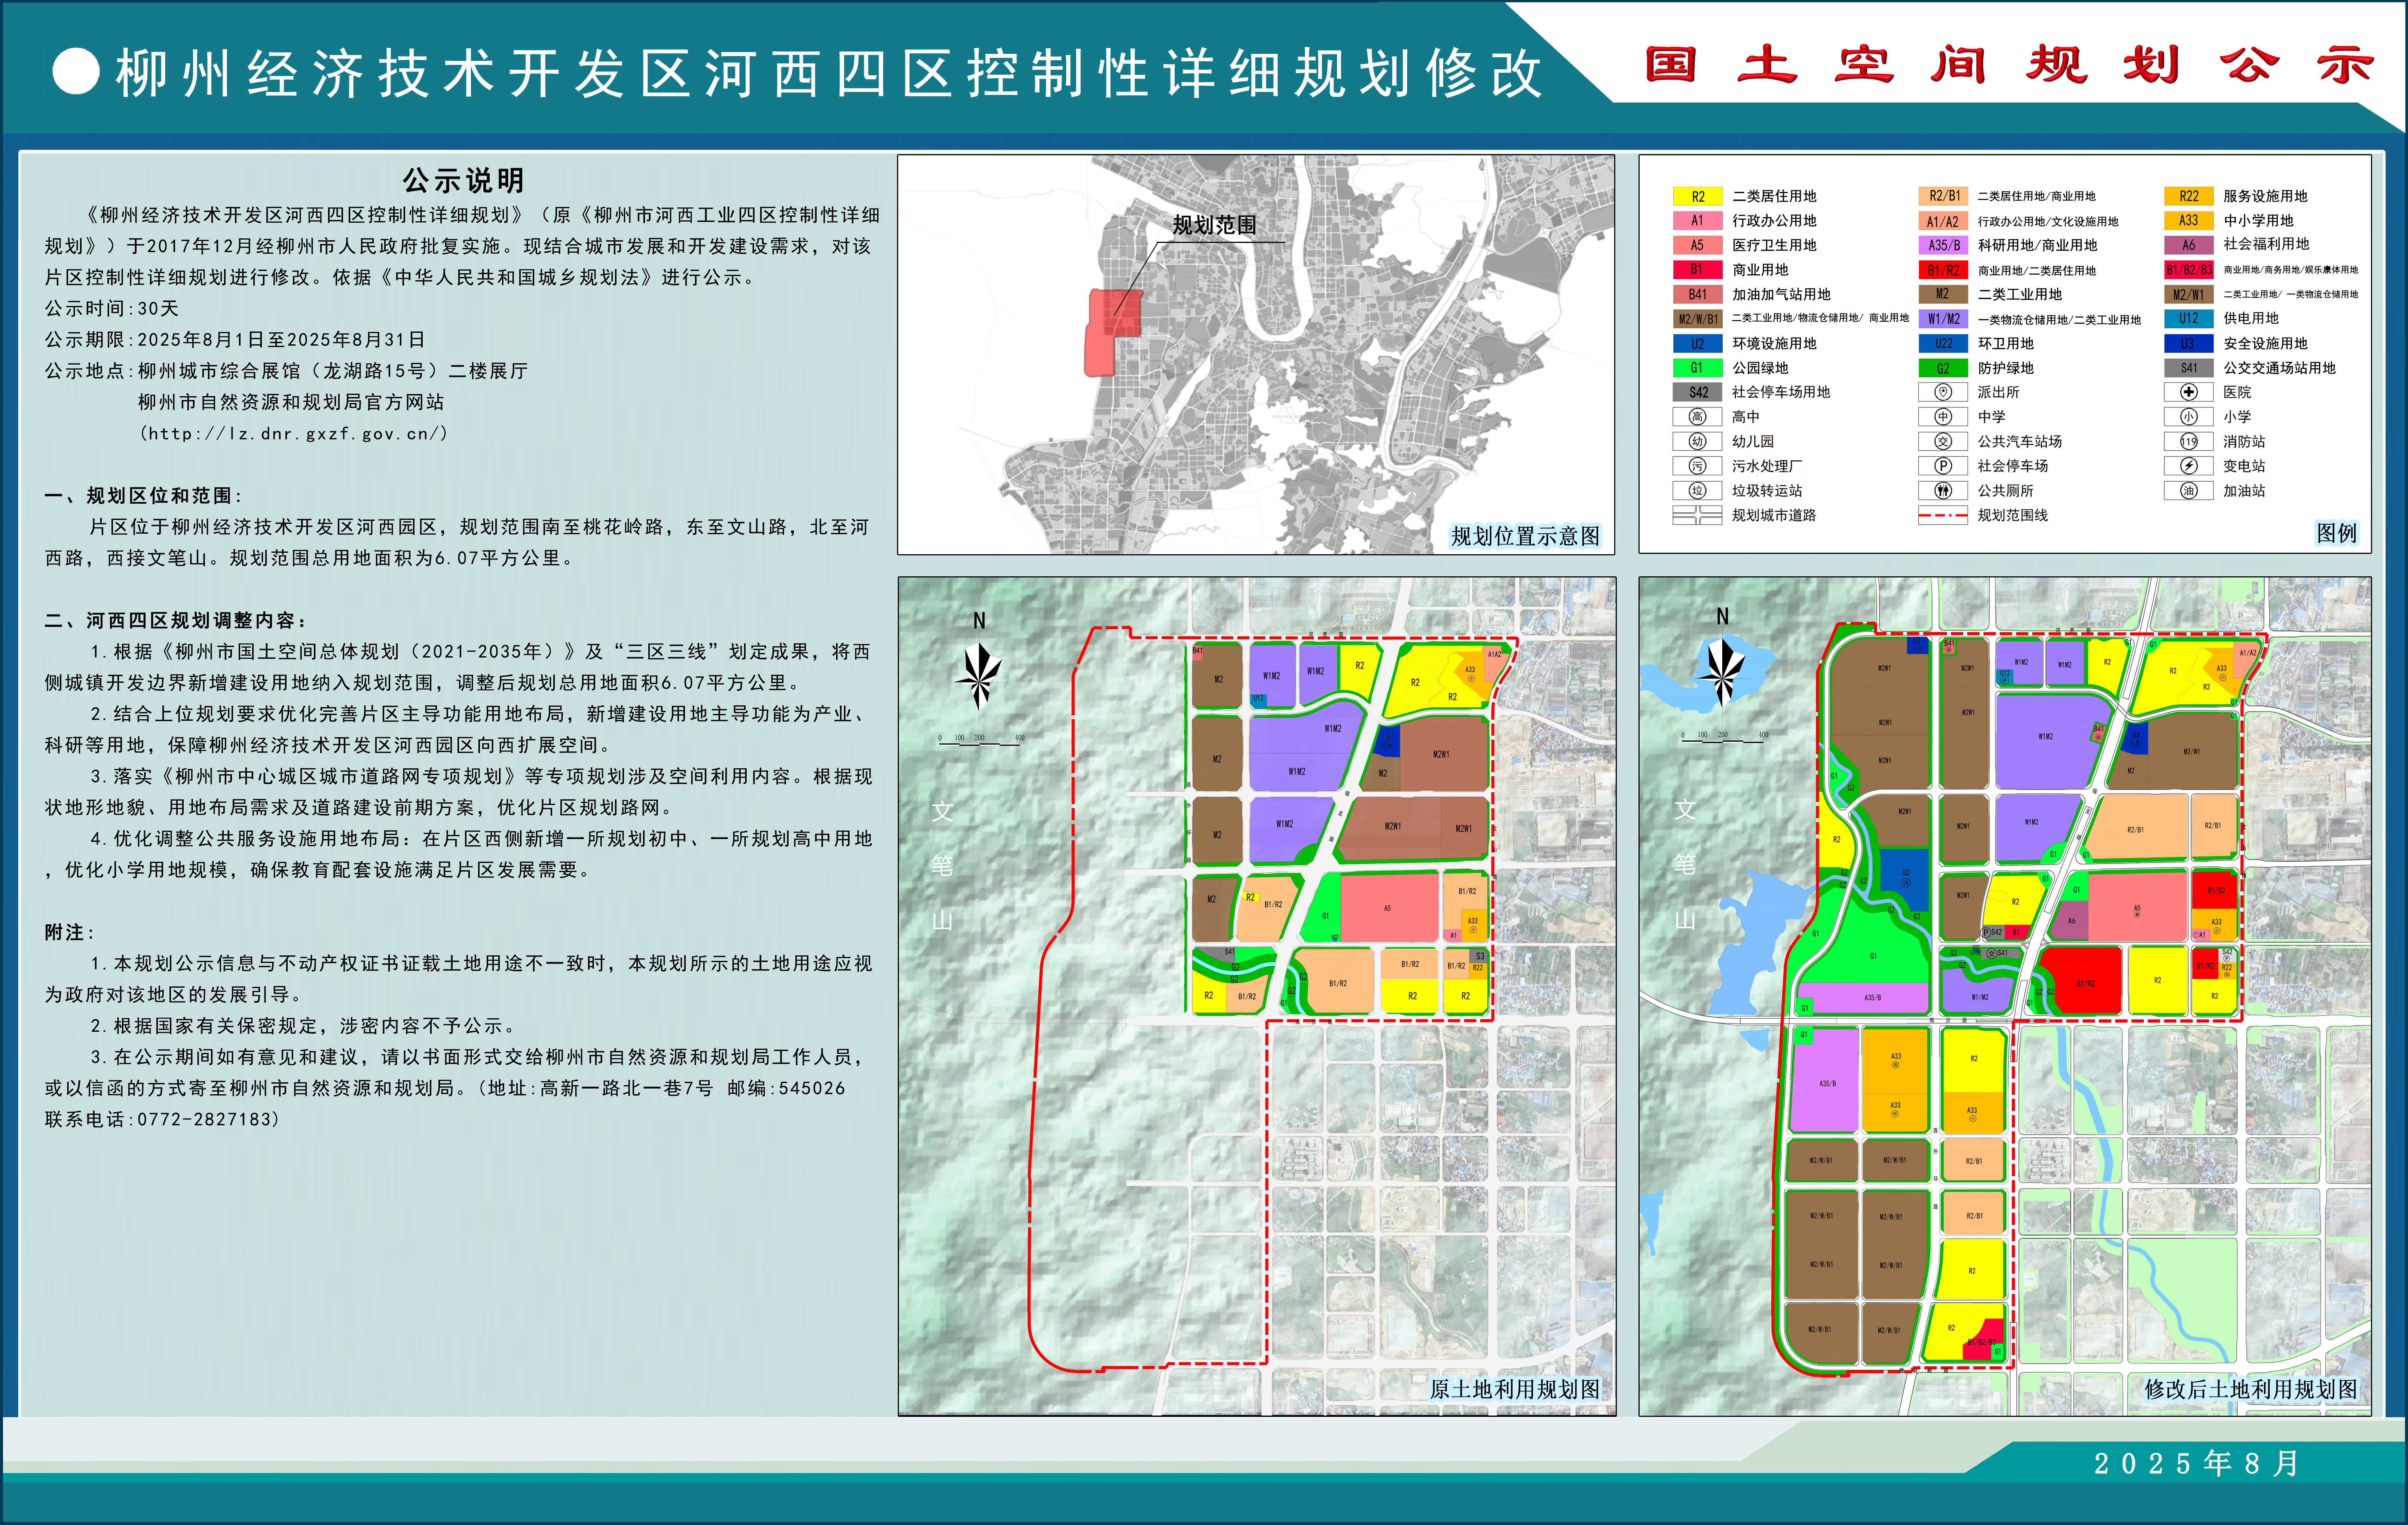Click the 国土空间规划公示 red banner text
This screenshot has height=1525, width=2408.
pos(2010,66)
